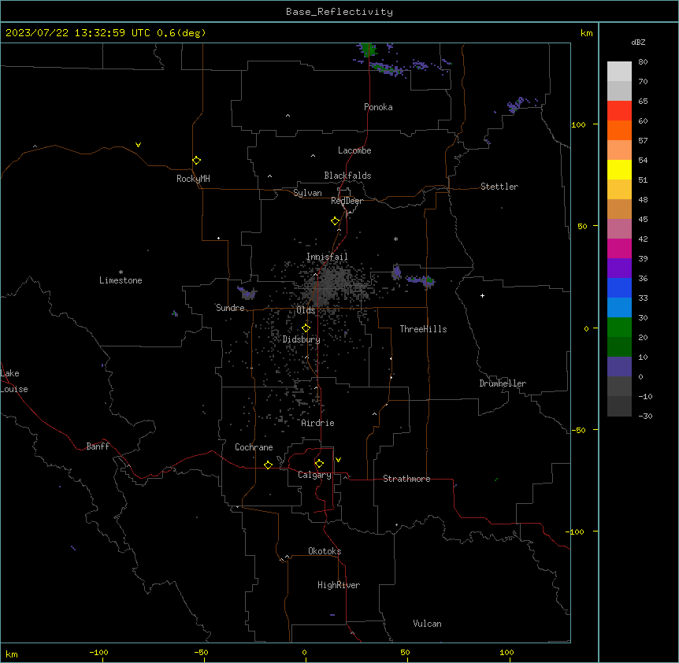The width and height of the screenshot is (679, 663).
Task: Select the RockyMH label
Action: (x=193, y=179)
